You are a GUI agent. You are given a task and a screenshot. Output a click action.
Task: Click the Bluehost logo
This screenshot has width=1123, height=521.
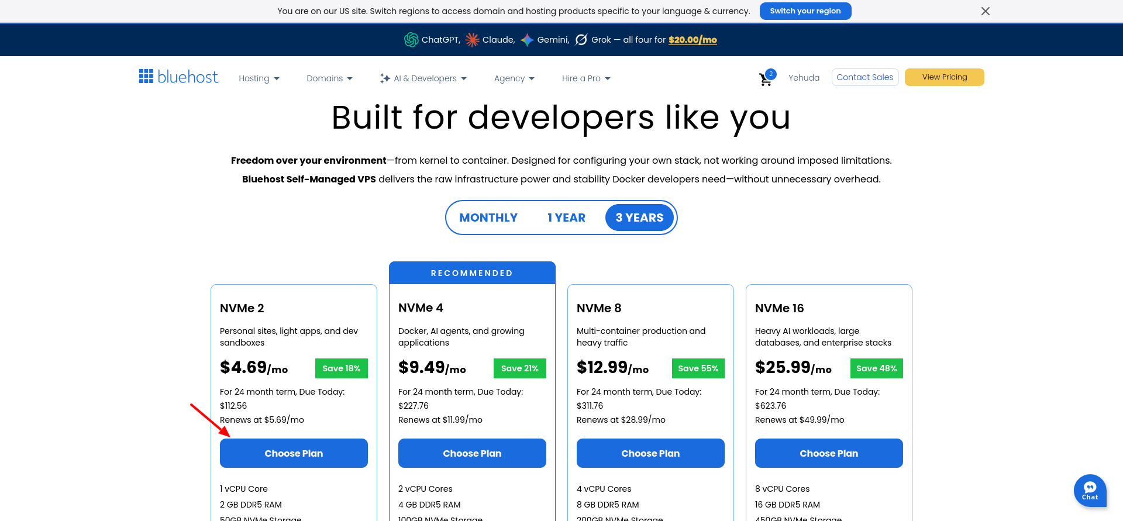coord(178,77)
